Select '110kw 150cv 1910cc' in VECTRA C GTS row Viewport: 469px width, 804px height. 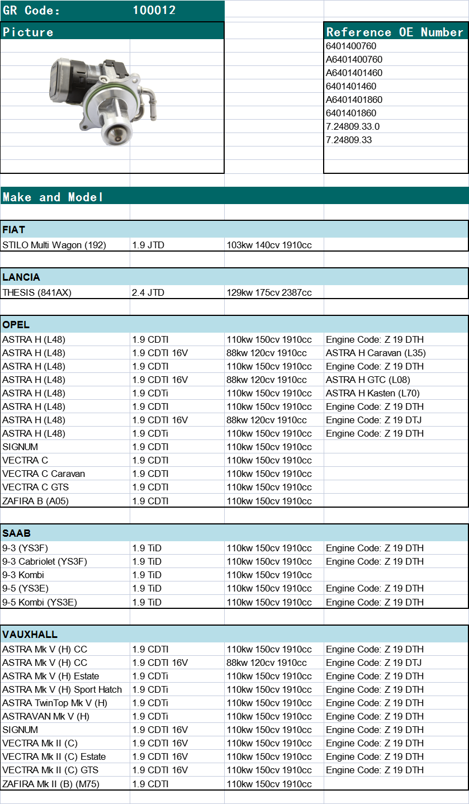click(269, 487)
